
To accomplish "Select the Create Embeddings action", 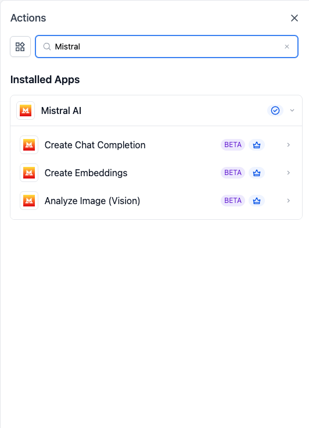I will [x=156, y=173].
